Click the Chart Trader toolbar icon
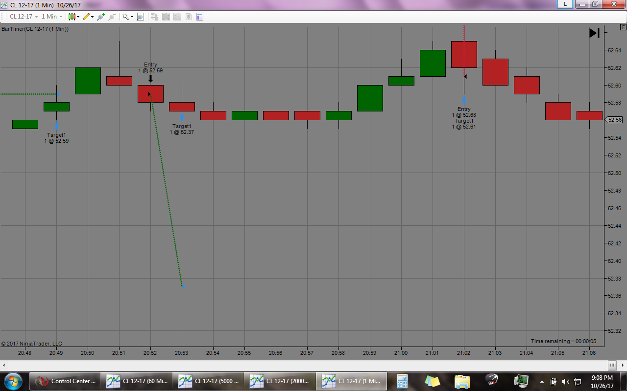Viewport: 627px width, 391px height. click(154, 17)
